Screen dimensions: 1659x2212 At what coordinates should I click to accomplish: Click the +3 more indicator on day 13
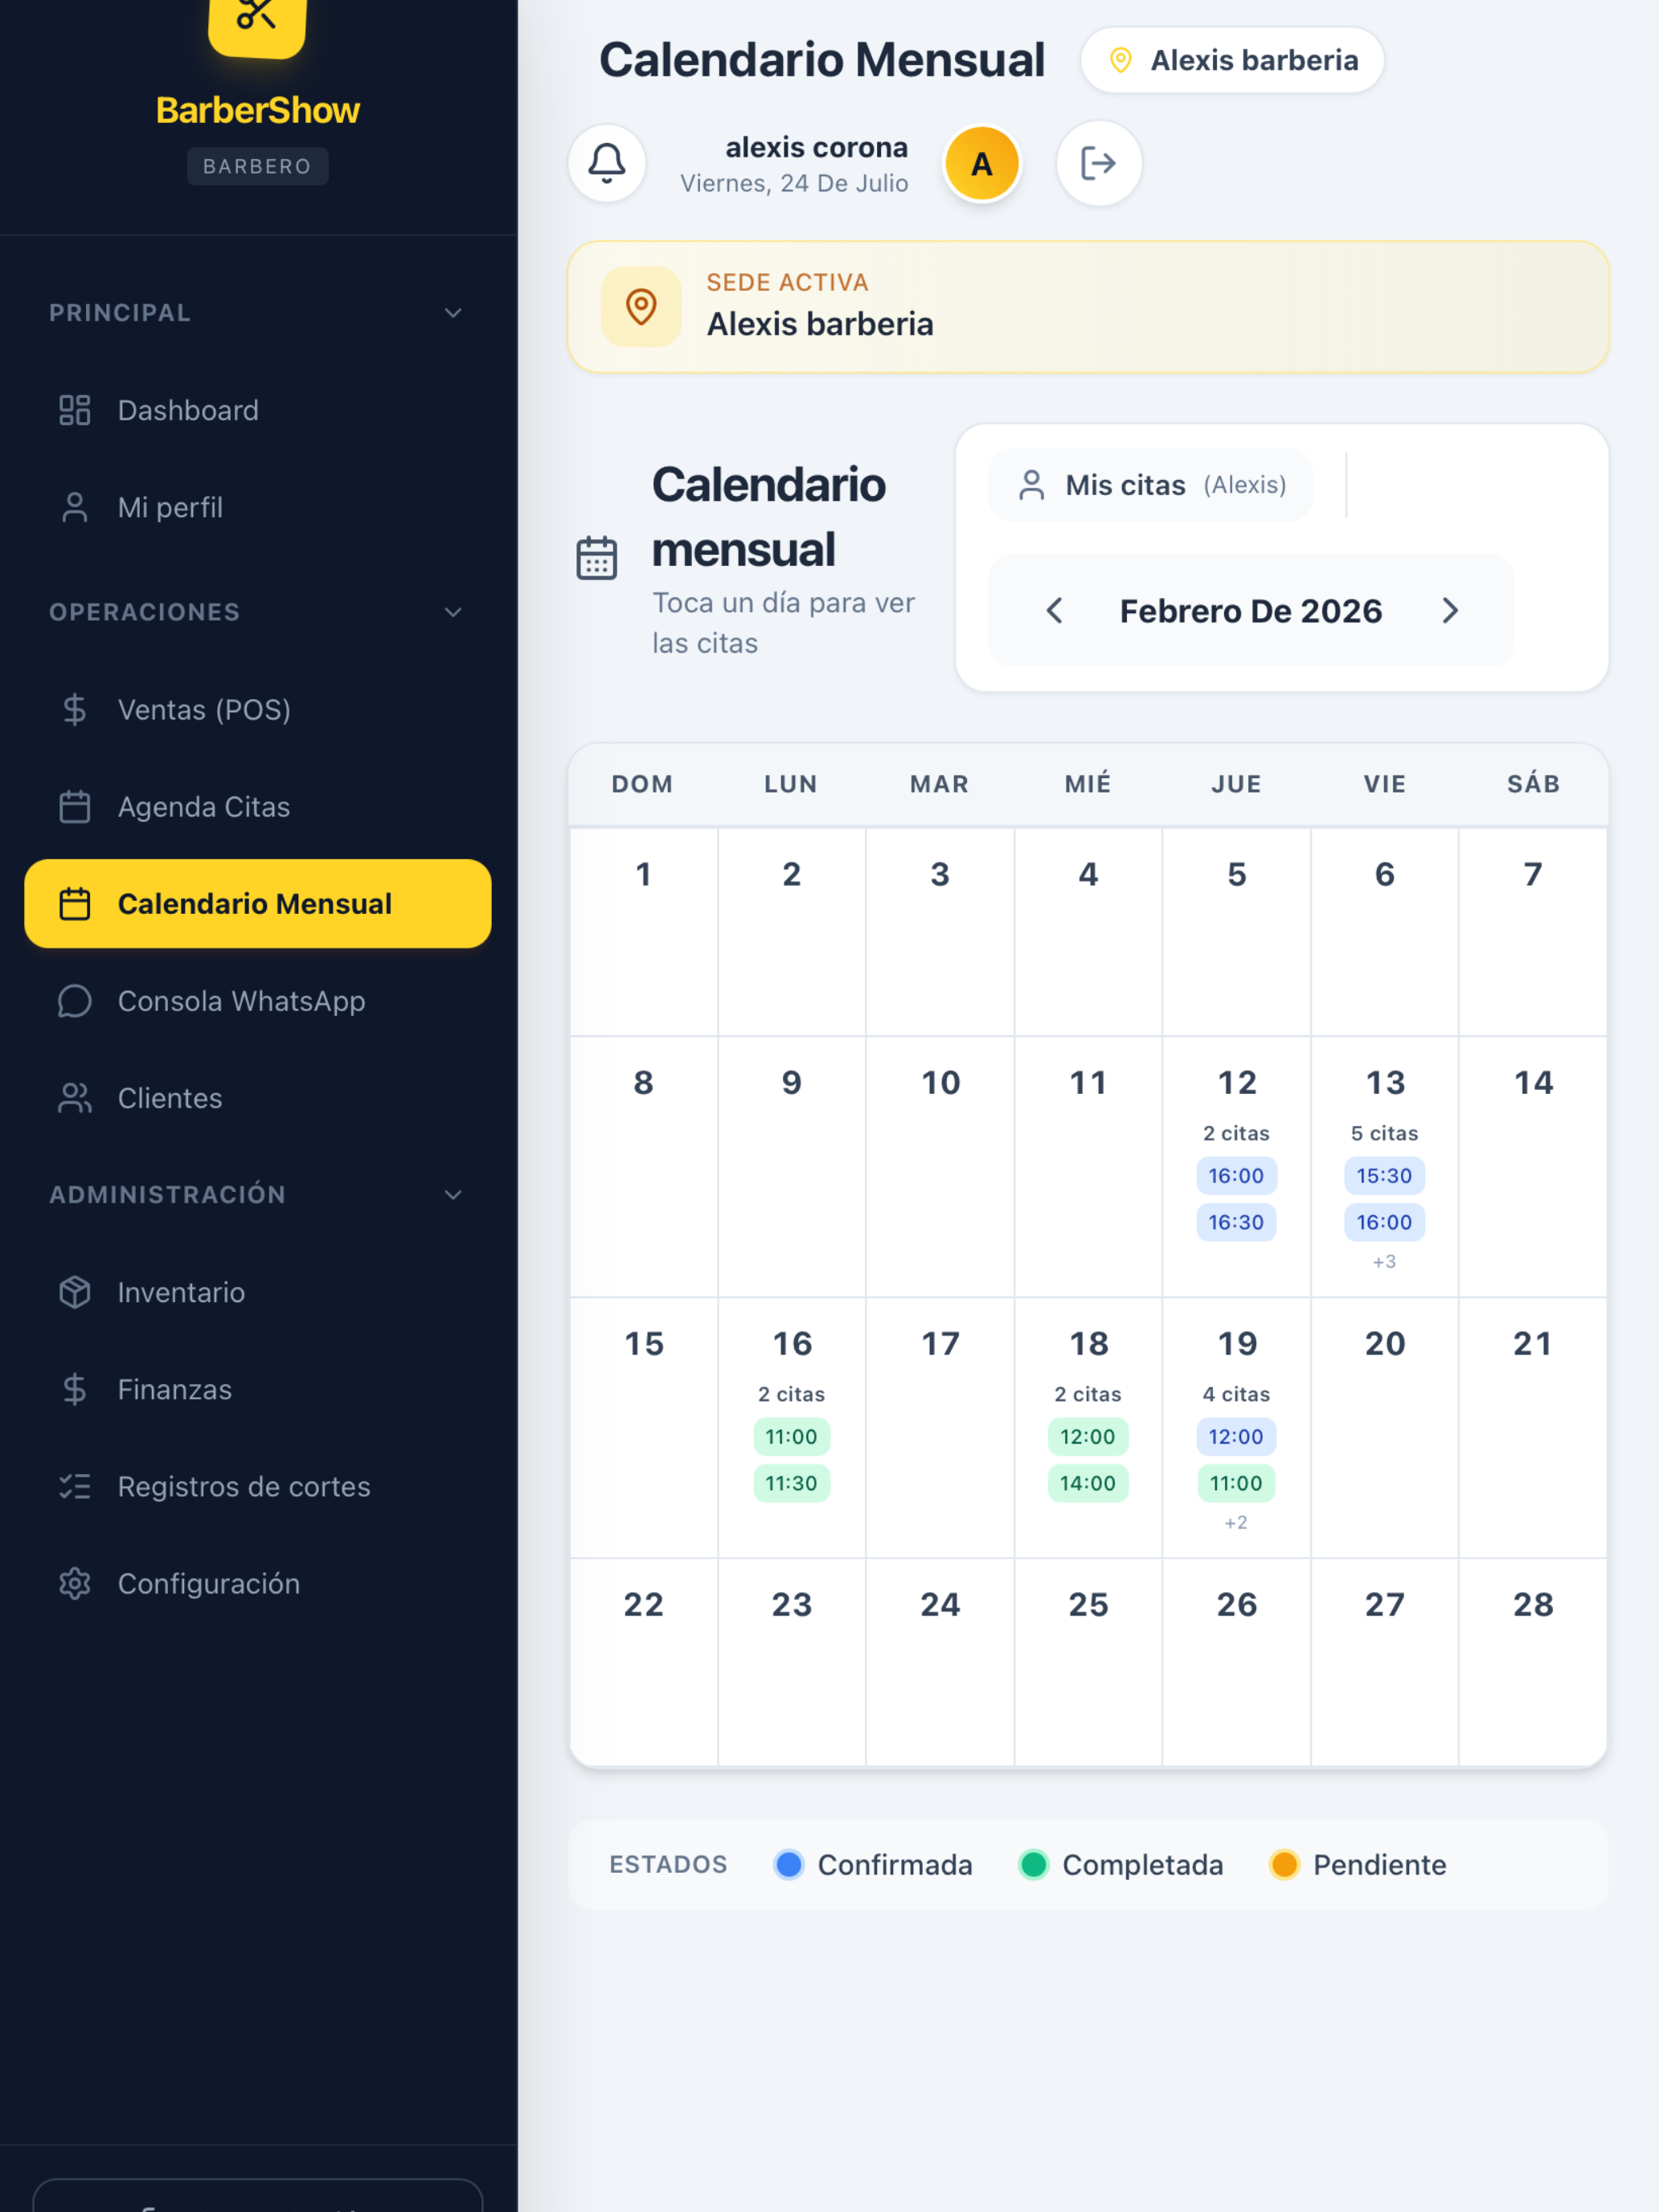coord(1384,1262)
